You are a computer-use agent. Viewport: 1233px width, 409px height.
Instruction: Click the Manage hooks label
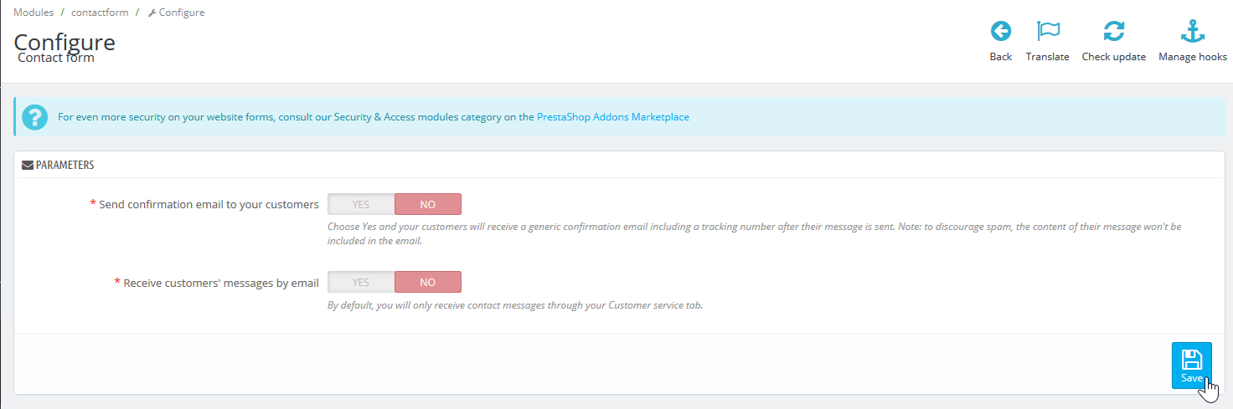[1192, 57]
